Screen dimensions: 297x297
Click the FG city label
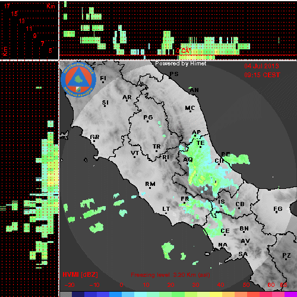tap(278, 209)
